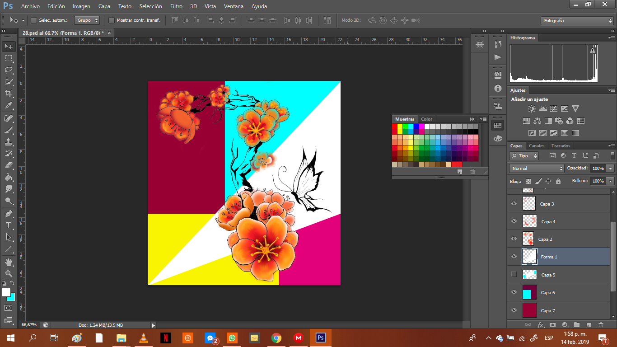Click the delete layer trash icon

pos(601,324)
